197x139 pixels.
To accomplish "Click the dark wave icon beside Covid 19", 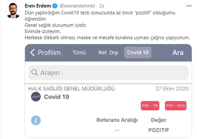I will (36, 97).
